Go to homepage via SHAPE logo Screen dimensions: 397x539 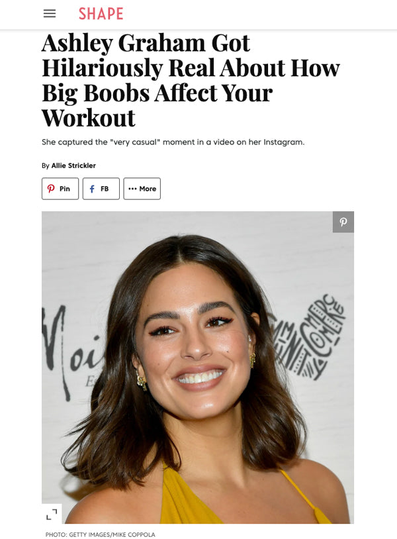(x=101, y=14)
